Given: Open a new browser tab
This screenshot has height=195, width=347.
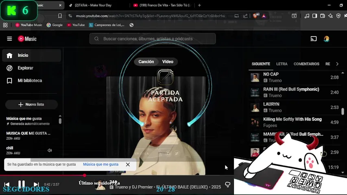Looking at the screenshot, I should click(199, 5).
